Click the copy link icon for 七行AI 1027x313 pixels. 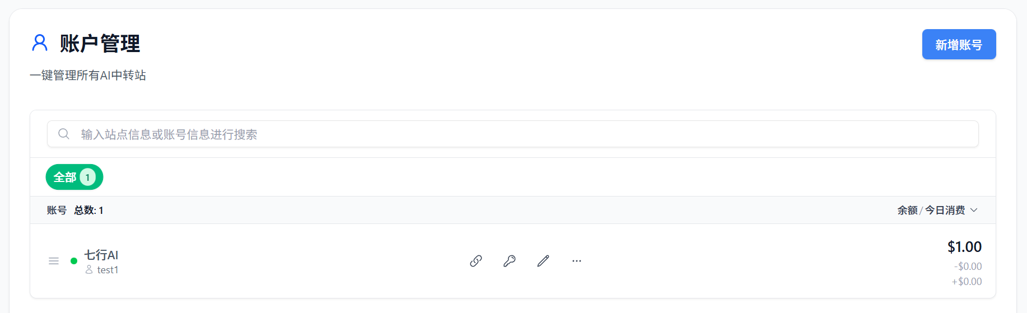point(476,261)
